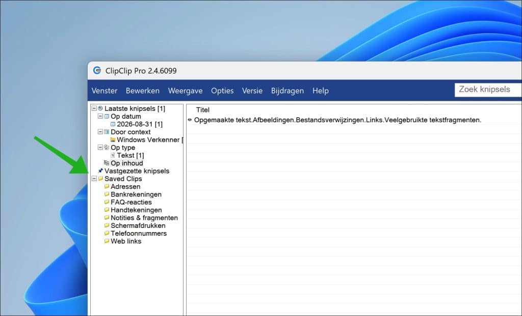
Task: Open the Bijdragen menu
Action: (288, 91)
